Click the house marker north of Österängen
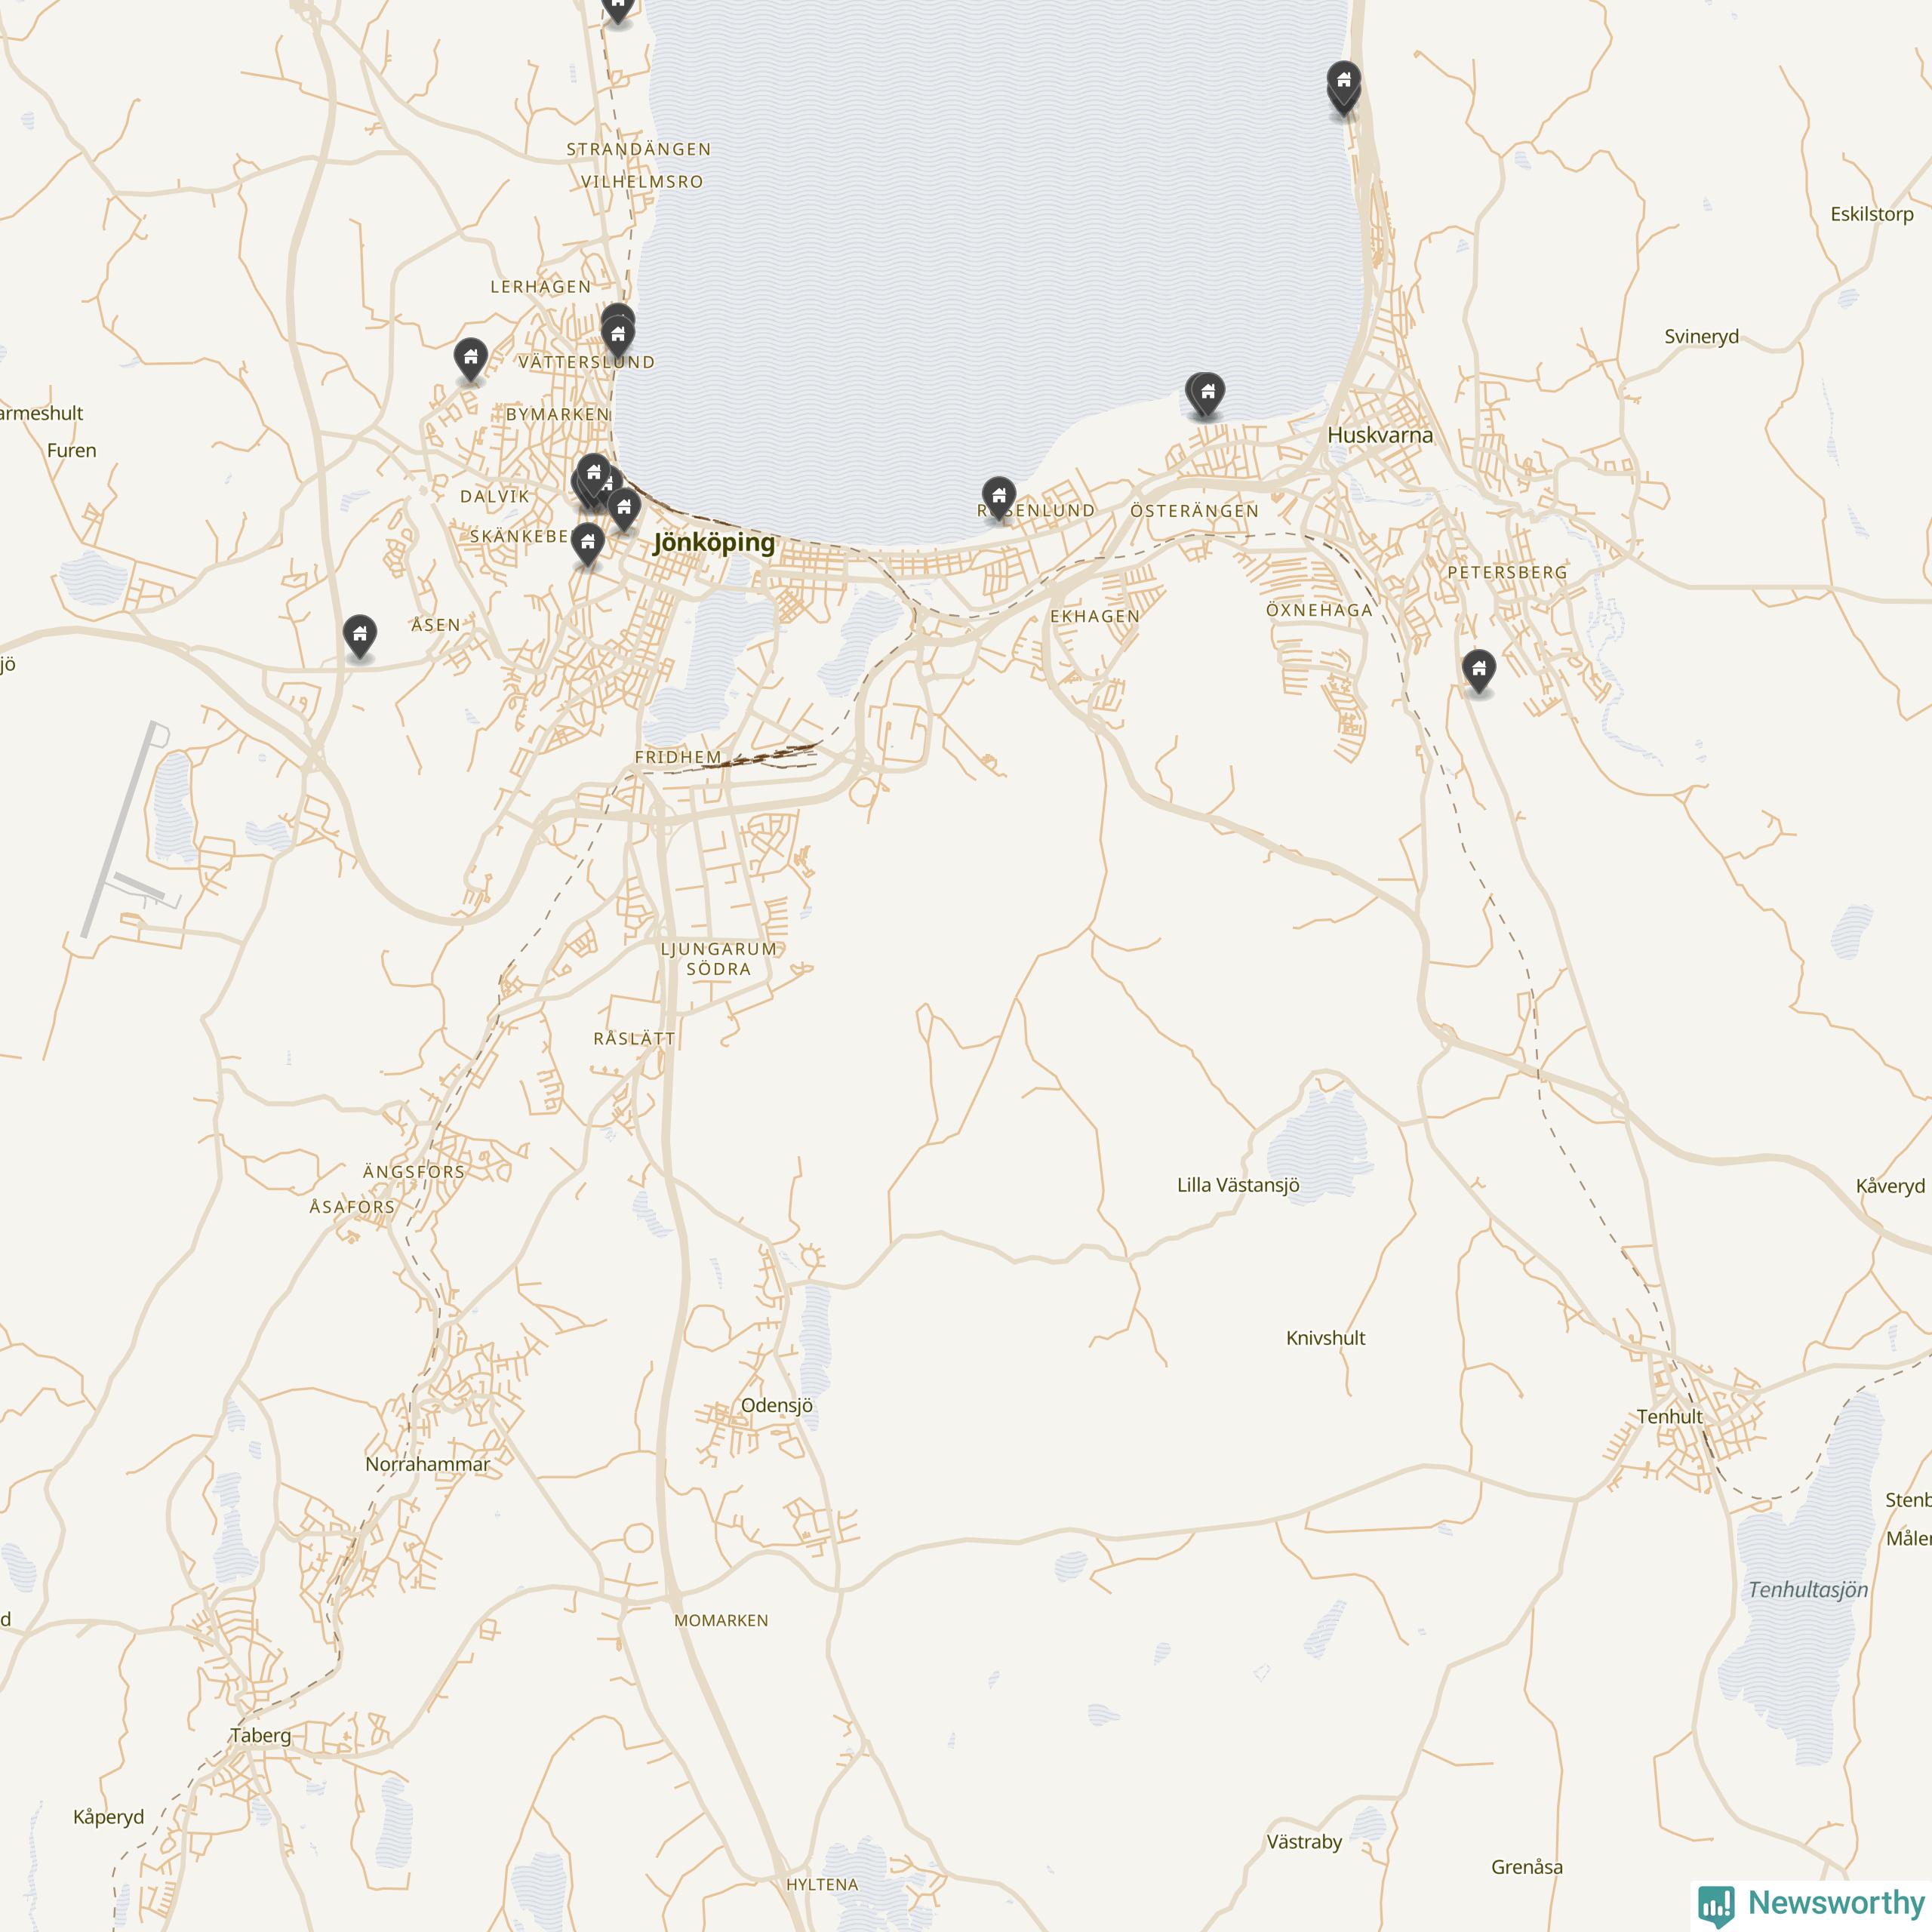This screenshot has height=1932, width=1932. 1208,392
